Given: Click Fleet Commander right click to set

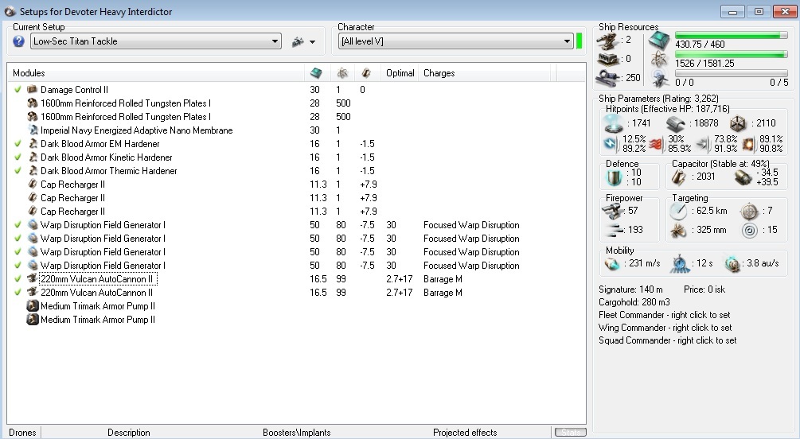Looking at the screenshot, I should [x=665, y=315].
